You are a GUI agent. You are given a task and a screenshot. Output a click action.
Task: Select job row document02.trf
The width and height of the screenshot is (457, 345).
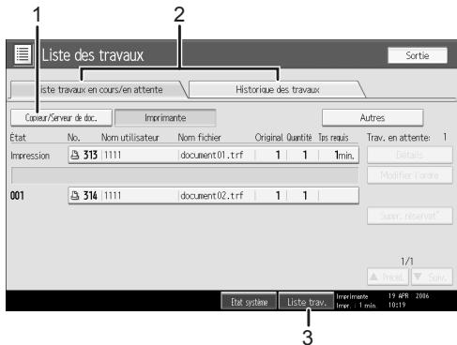pyautogui.click(x=213, y=196)
